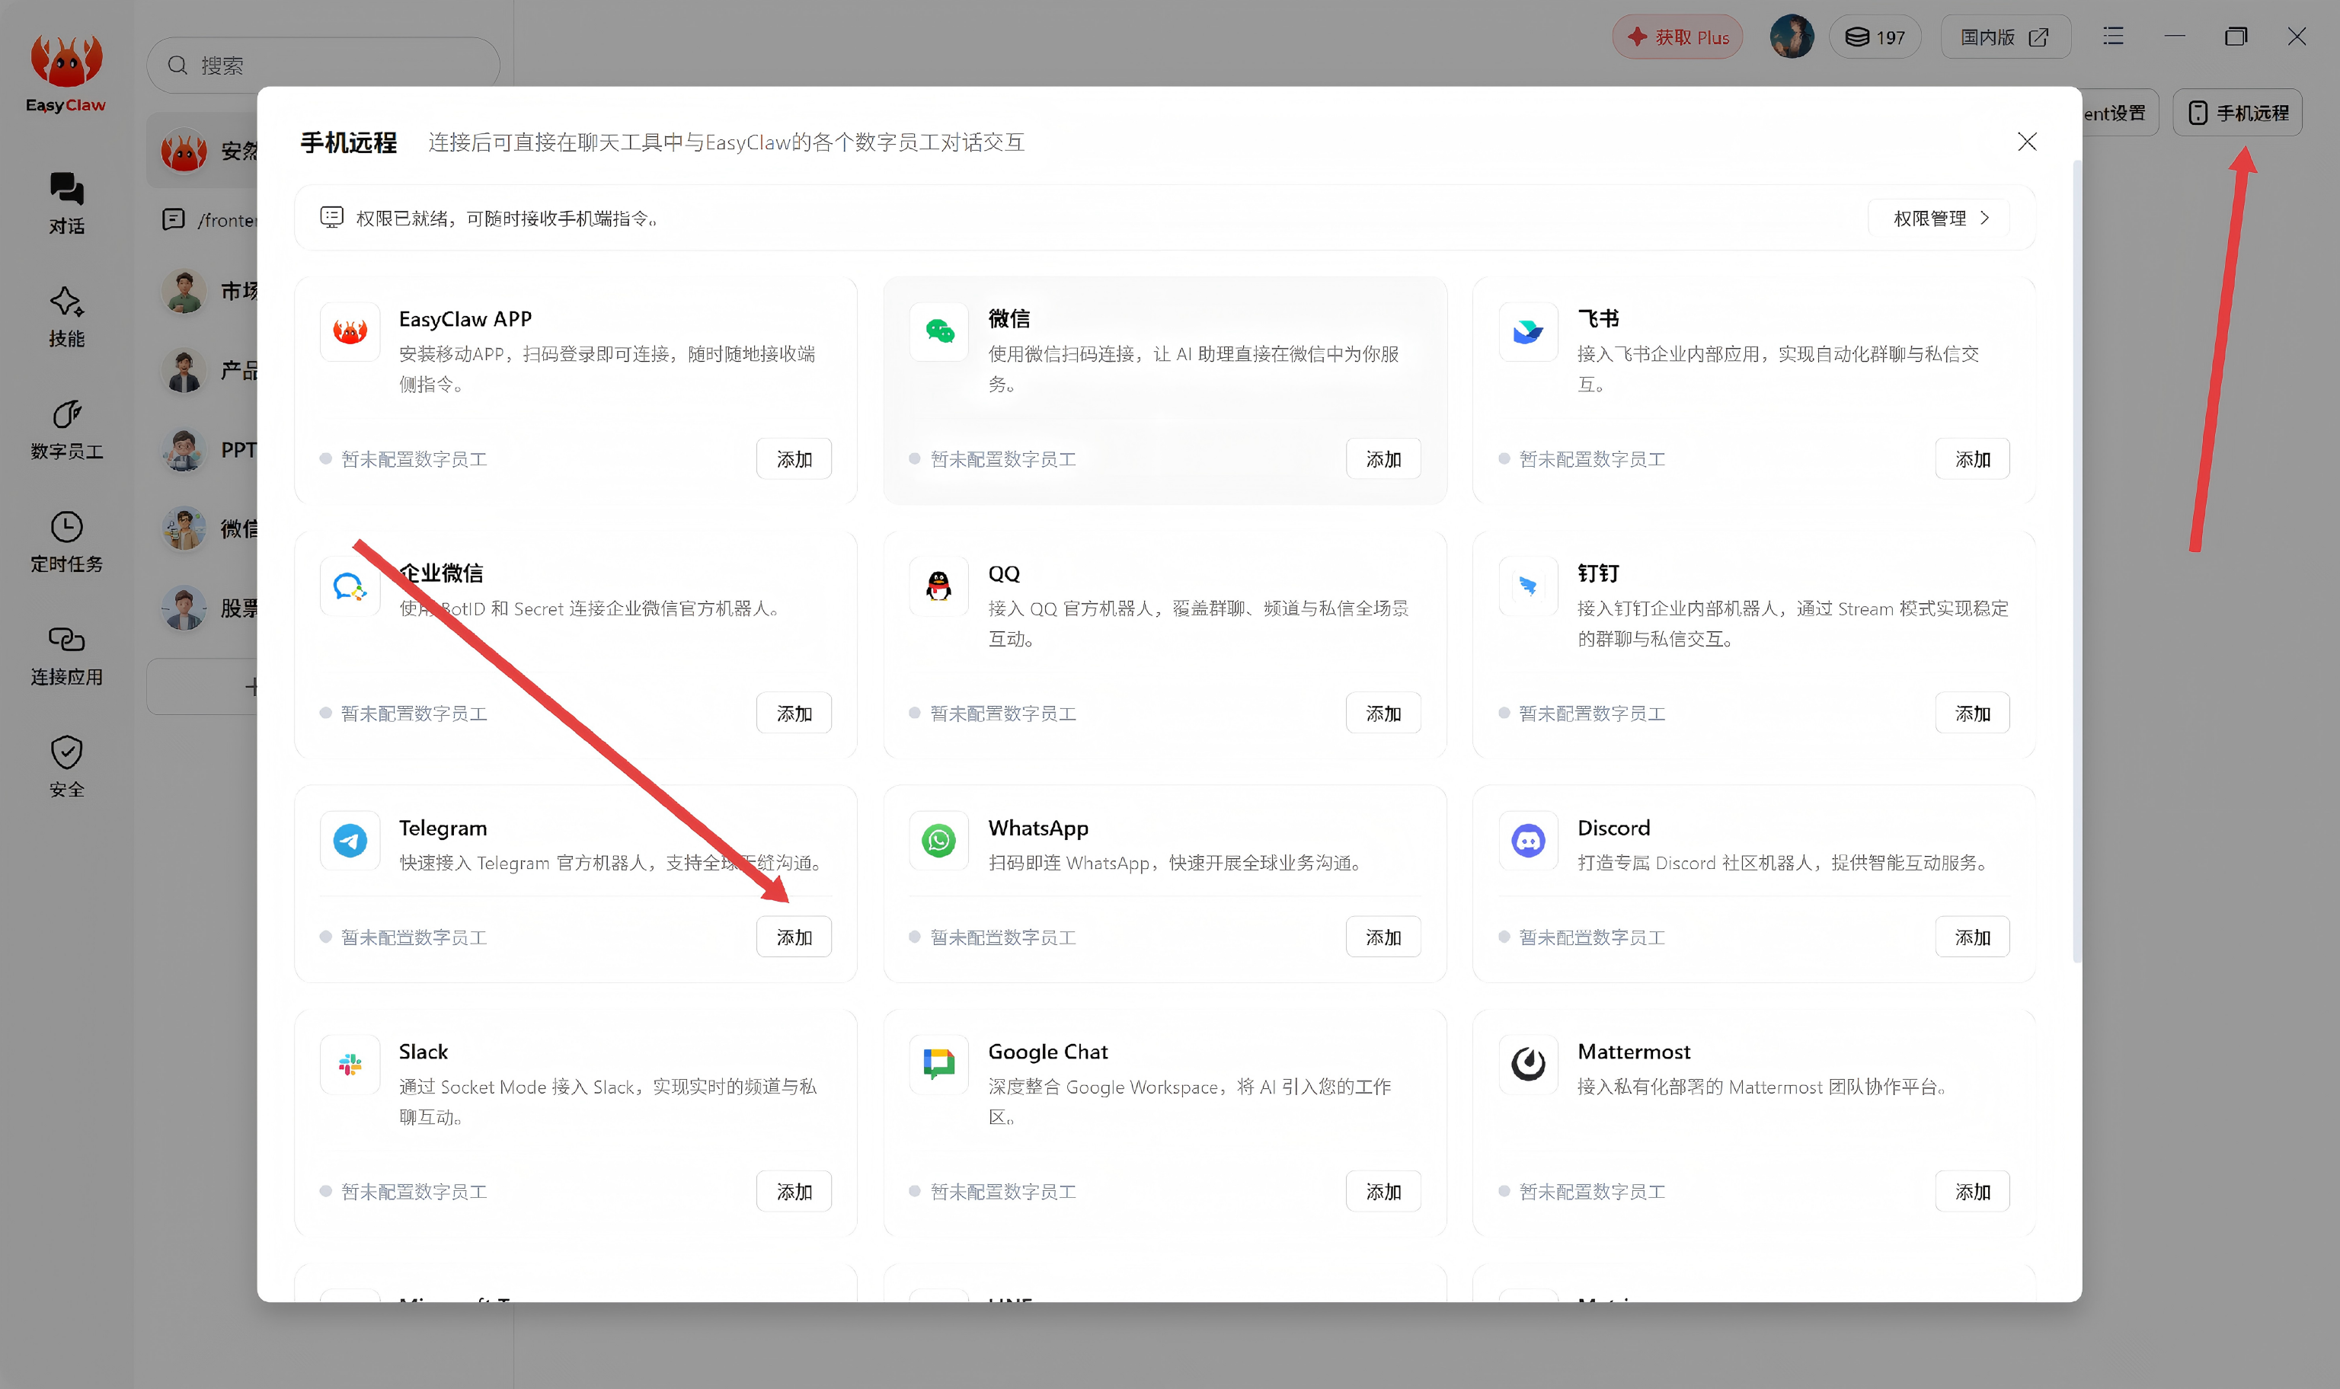
Task: Click 添加 on the 微信 card
Action: [1383, 458]
